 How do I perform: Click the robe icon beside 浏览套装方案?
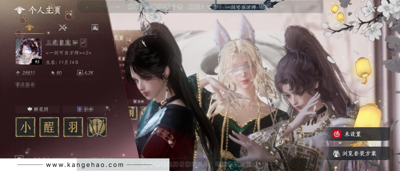[x=337, y=154]
